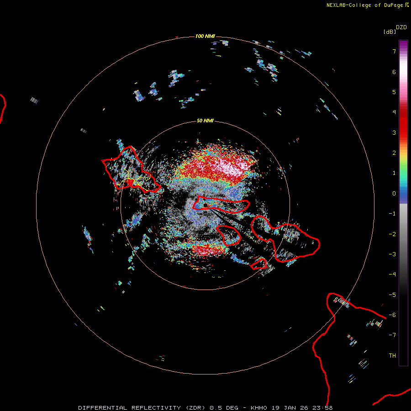Click the 3 value on the colorbar scale
The height and width of the screenshot is (411, 411).
click(x=394, y=132)
